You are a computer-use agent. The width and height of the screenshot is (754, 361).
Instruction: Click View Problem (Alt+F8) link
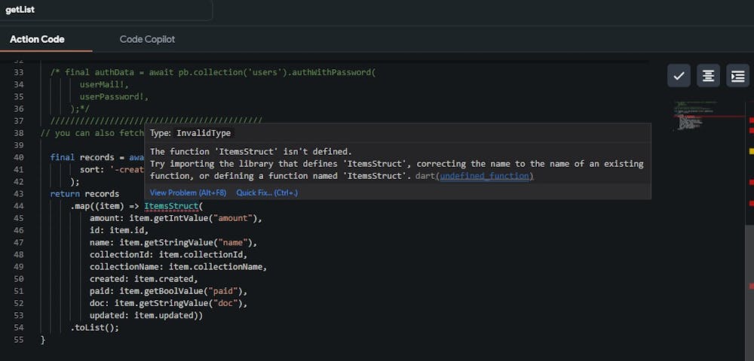click(188, 193)
